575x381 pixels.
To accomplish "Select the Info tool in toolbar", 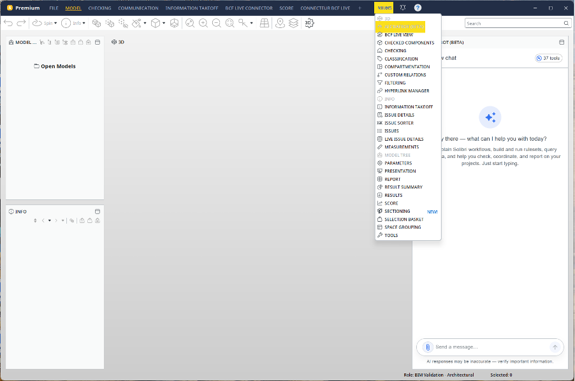I will [71, 23].
